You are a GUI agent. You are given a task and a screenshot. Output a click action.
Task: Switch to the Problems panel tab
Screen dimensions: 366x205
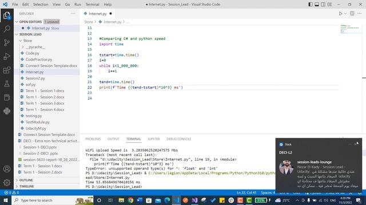point(93,139)
